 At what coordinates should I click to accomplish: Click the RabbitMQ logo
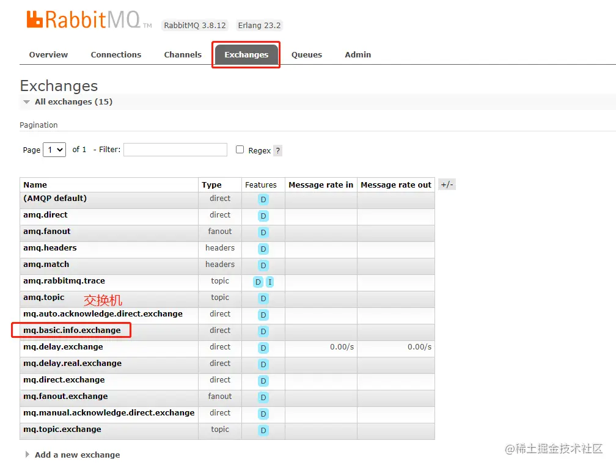[89, 20]
